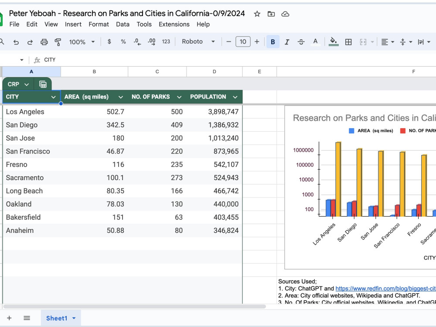436x327 pixels.
Task: Open the fill color paint bucket
Action: pyautogui.click(x=334, y=42)
